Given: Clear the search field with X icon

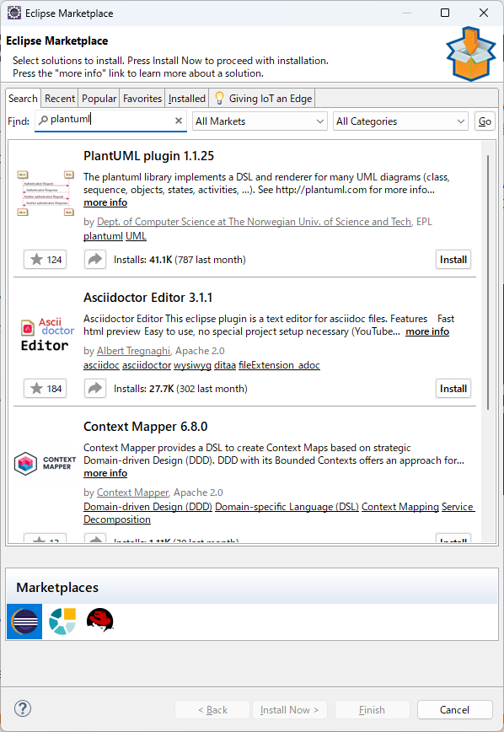Looking at the screenshot, I should point(179,121).
